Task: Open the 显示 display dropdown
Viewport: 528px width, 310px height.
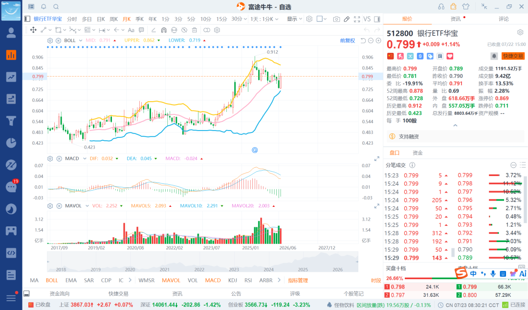Action: pos(294,19)
